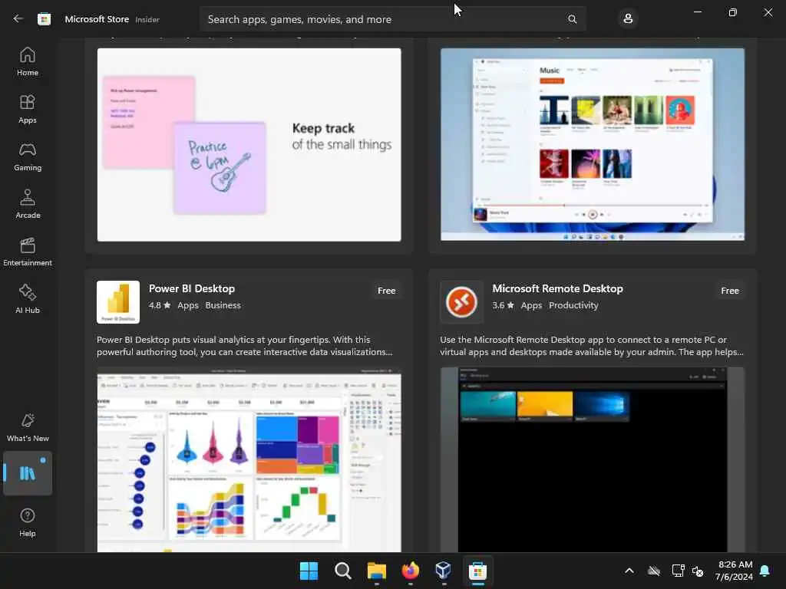
Task: Open the notification bell in system tray
Action: click(765, 571)
